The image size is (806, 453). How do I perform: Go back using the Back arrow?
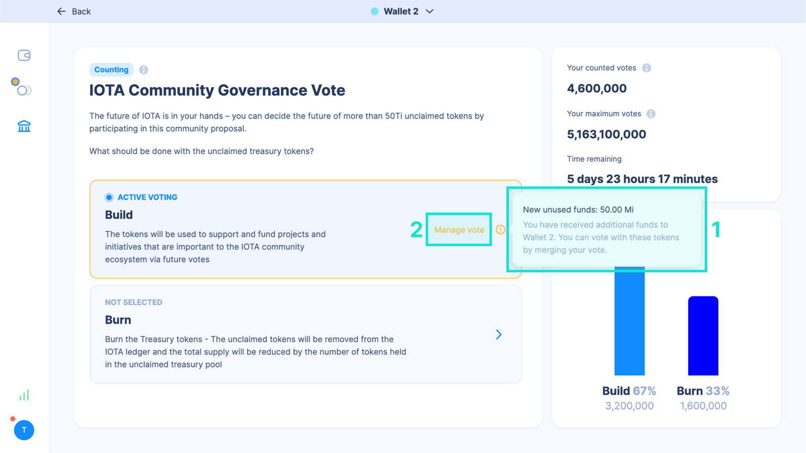point(74,11)
